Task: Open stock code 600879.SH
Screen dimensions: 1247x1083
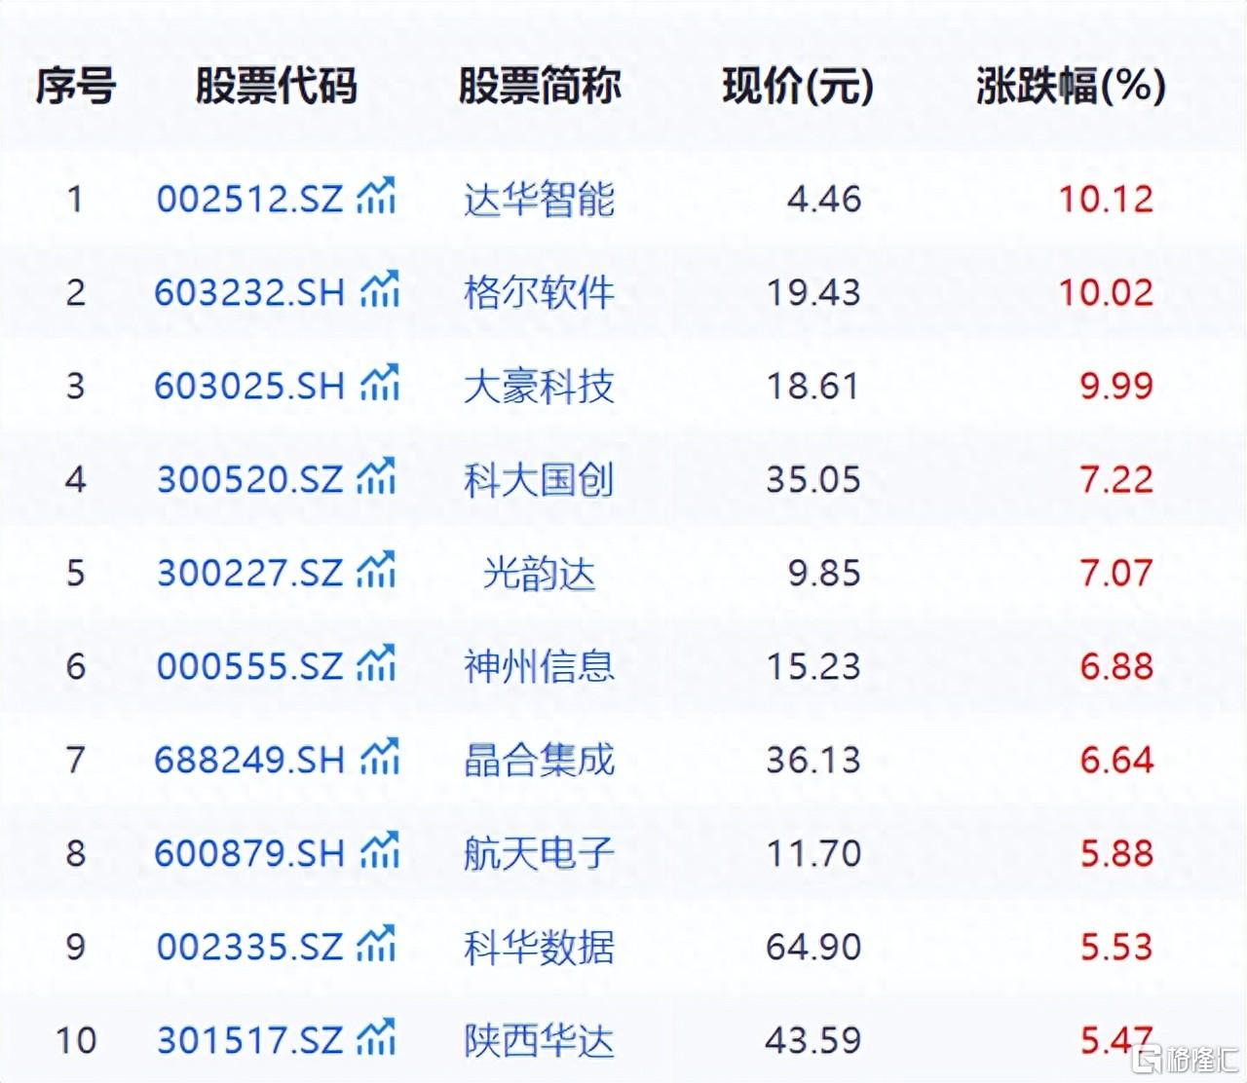Action: [x=250, y=854]
